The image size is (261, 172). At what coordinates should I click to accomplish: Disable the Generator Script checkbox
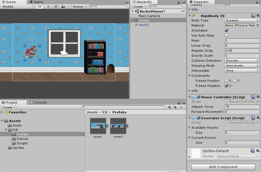pyautogui.click(x=198, y=118)
